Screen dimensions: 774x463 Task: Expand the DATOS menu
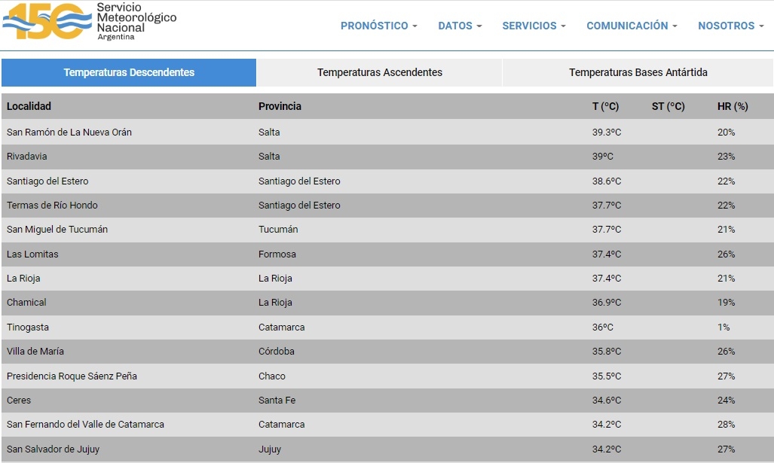click(460, 26)
